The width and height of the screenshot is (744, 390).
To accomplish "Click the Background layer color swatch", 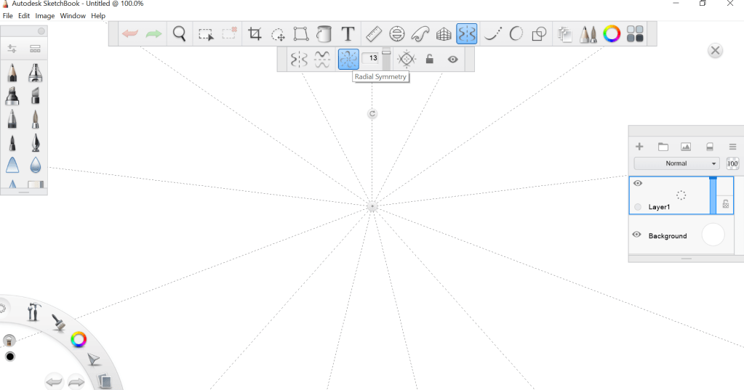I will pyautogui.click(x=713, y=235).
